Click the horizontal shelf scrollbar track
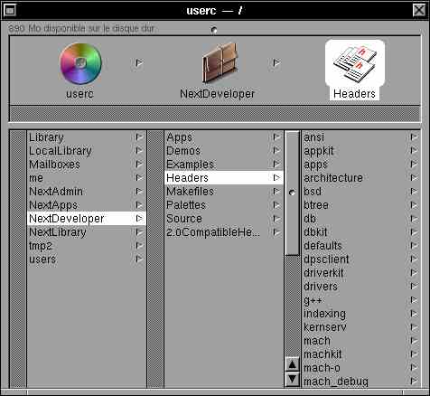This screenshot has width=430, height=396. 215,114
